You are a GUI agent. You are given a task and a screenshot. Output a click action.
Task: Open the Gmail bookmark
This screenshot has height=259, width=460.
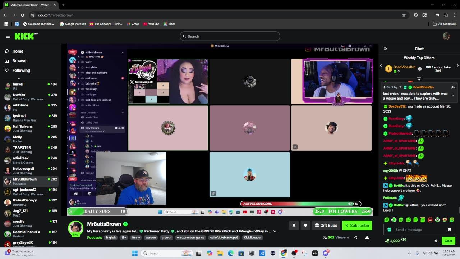pos(133,24)
